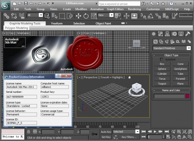This screenshot has width=194, height=141.
Task: Click Use Pivot Point Center icon
Action: click(x=118, y=16)
